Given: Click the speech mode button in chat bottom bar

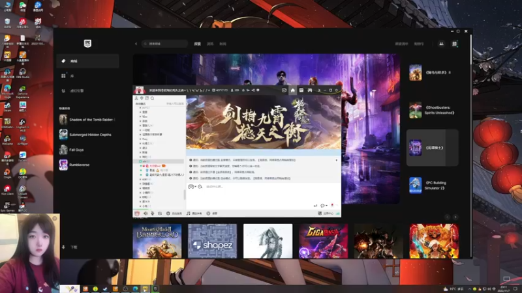Looking at the screenshot, I should pyautogui.click(x=174, y=214).
